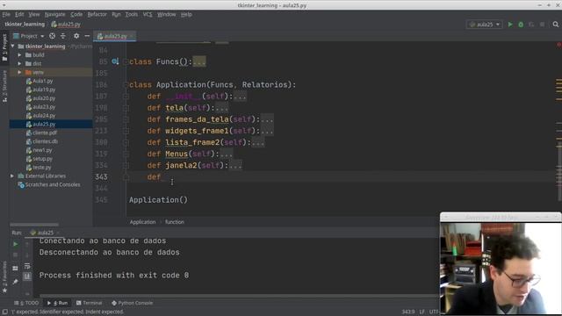Toggle the 1: Project side tool button
Viewport: 562px width, 316px height.
4,47
